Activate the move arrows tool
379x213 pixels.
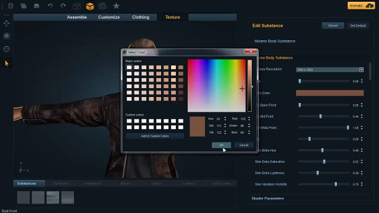point(7,23)
